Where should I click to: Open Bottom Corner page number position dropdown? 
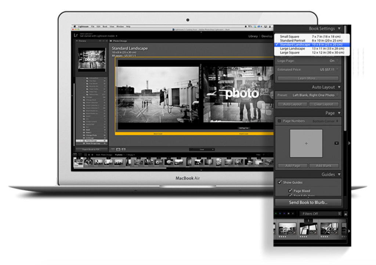[325, 121]
